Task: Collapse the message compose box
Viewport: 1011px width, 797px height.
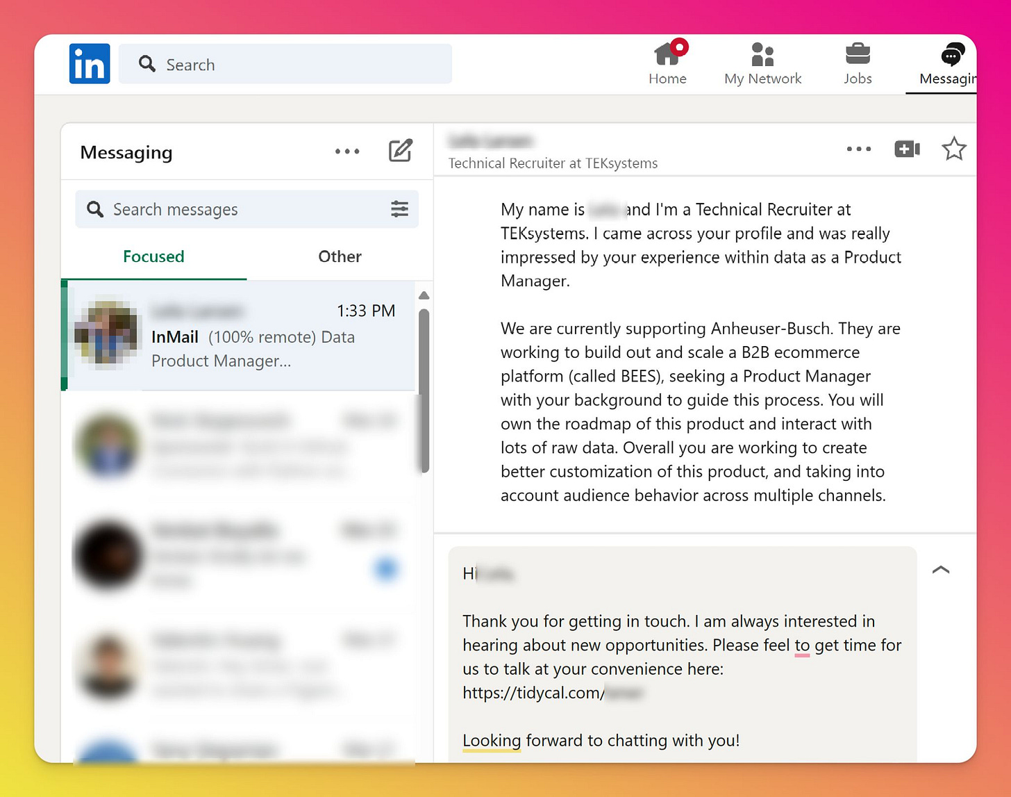Action: pyautogui.click(x=941, y=570)
